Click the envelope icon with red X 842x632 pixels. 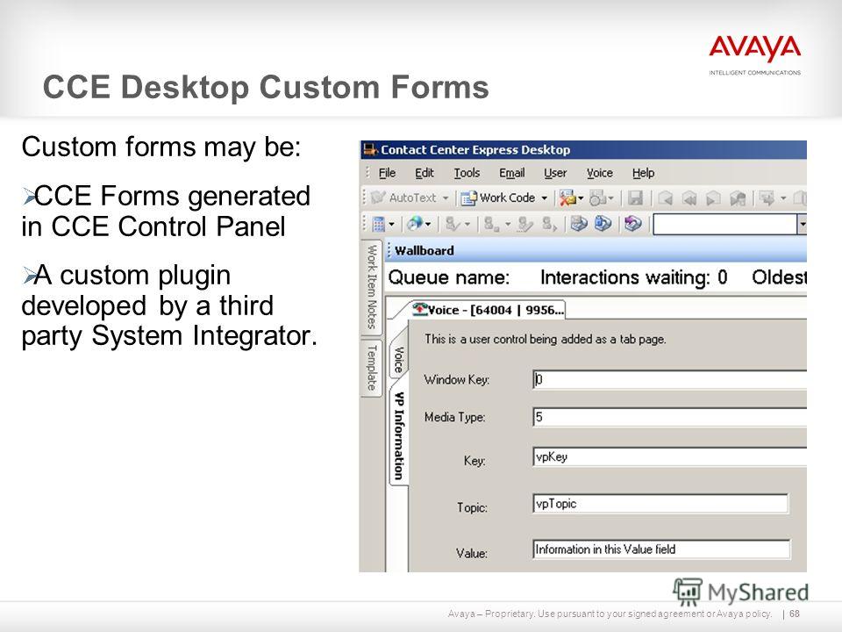567,197
